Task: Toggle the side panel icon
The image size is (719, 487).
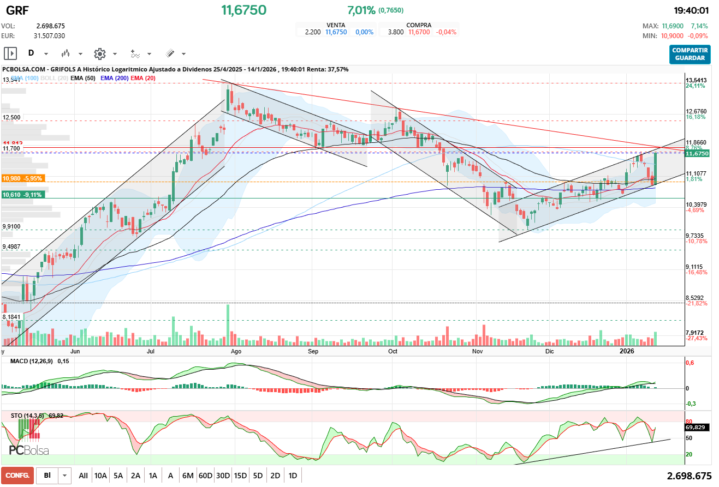Action: [10, 53]
